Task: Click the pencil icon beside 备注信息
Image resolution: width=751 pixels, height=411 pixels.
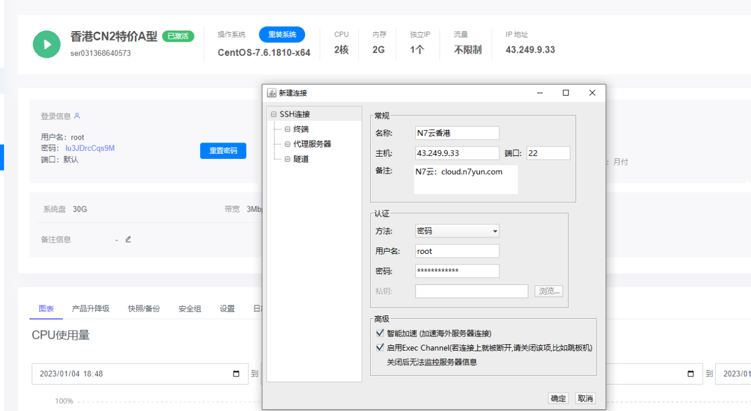Action: tap(128, 239)
